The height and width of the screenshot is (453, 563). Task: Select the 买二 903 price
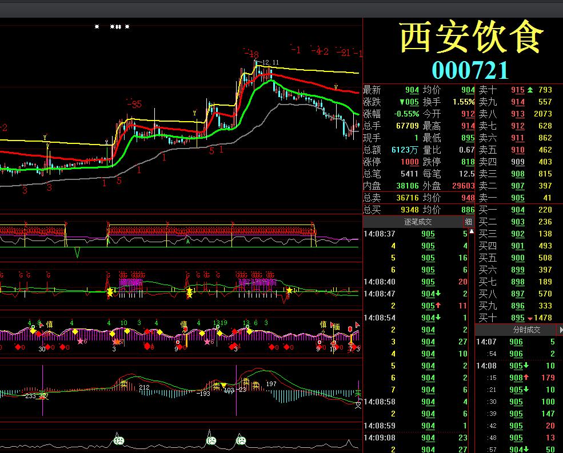coord(518,222)
